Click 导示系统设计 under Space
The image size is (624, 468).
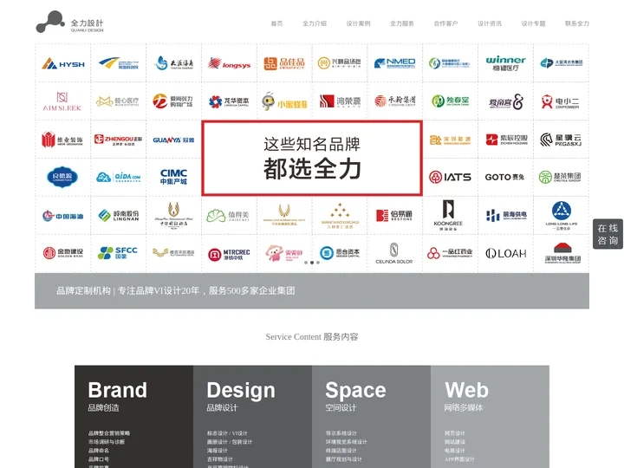pyautogui.click(x=341, y=433)
